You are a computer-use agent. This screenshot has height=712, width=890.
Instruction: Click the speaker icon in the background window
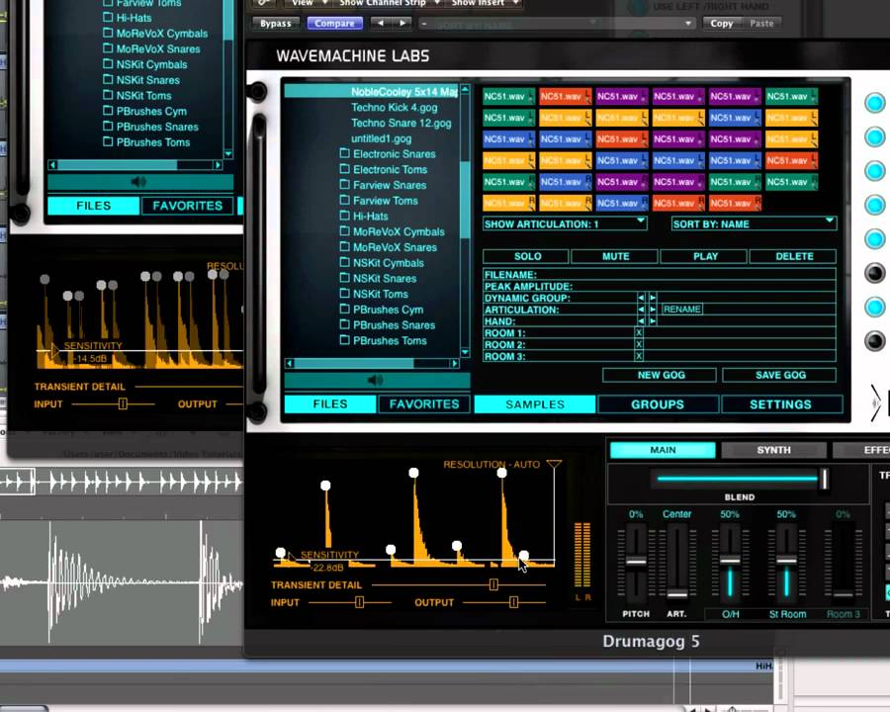(x=138, y=182)
